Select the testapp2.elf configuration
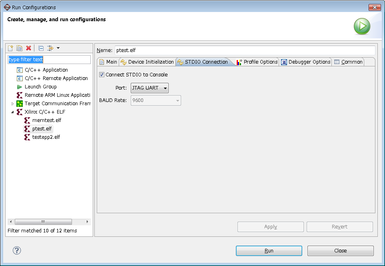This screenshot has width=385, height=266. [x=46, y=137]
